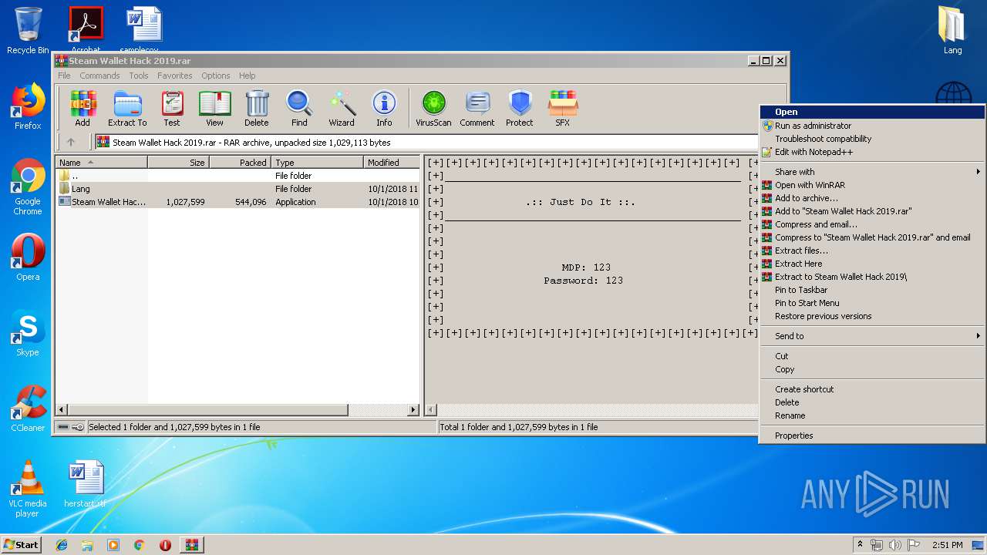Sort file list by Modified column
Screen dimensions: 987x555
[x=392, y=163]
